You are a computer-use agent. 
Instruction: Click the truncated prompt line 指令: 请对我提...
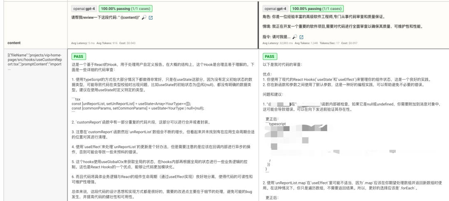(x=276, y=37)
